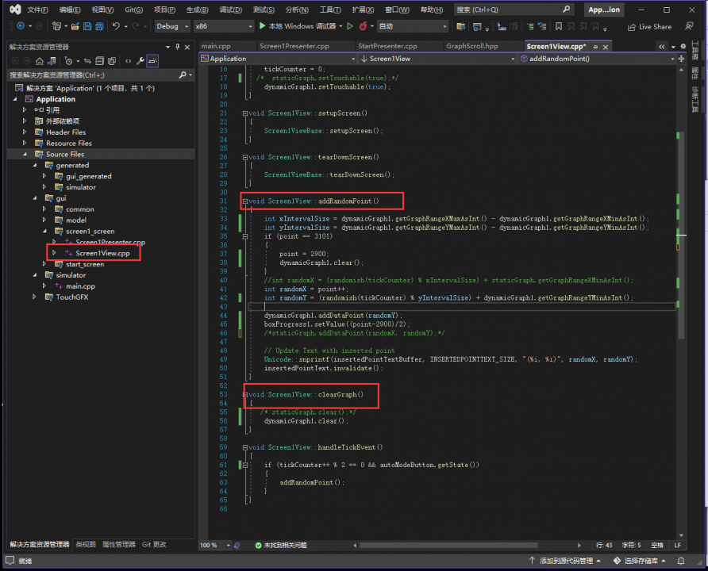Open the 编辑(E) menu
Image resolution: width=708 pixels, height=571 pixels.
(x=70, y=10)
